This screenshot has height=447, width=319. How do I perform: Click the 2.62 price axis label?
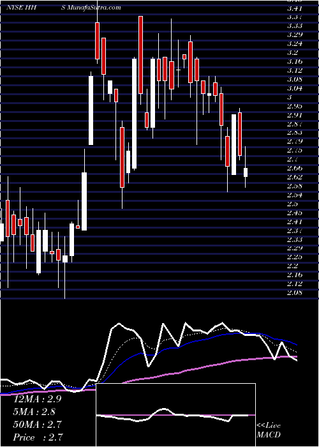(x=294, y=177)
